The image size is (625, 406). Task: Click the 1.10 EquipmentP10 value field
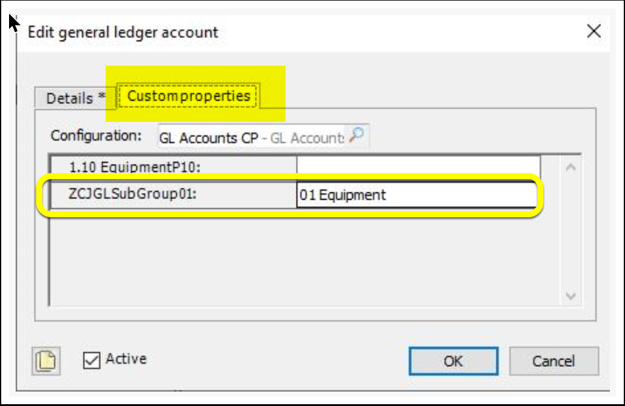click(418, 165)
